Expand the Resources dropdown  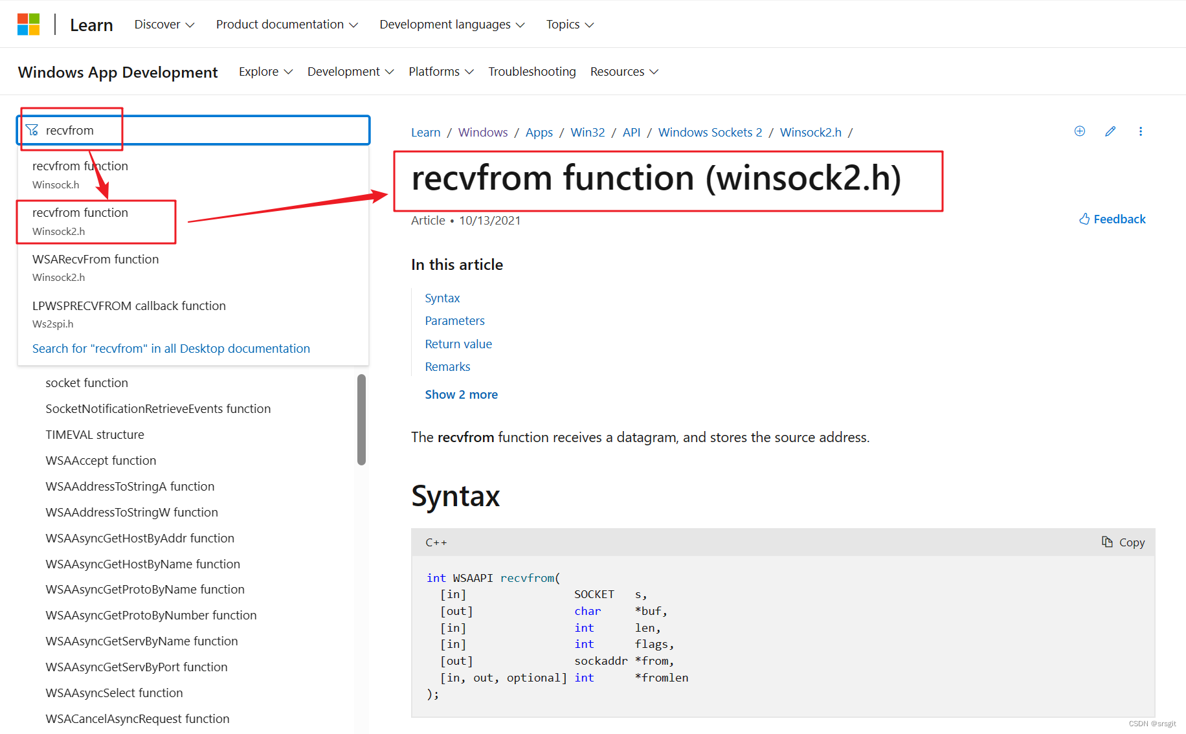pos(624,71)
